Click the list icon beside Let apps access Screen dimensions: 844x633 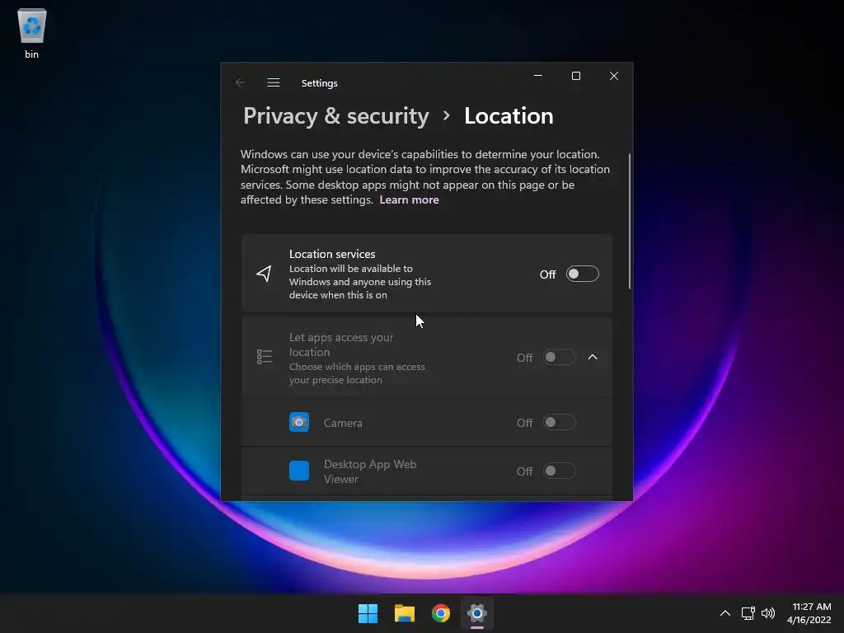coord(265,357)
